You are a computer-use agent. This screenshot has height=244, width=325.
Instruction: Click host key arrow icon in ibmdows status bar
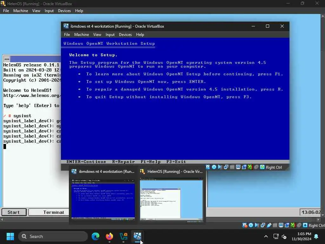(262, 167)
